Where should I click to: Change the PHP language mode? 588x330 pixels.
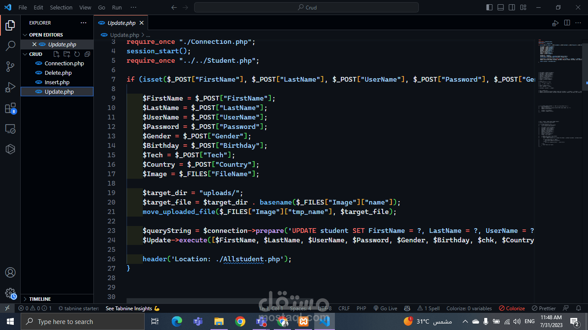pos(361,308)
